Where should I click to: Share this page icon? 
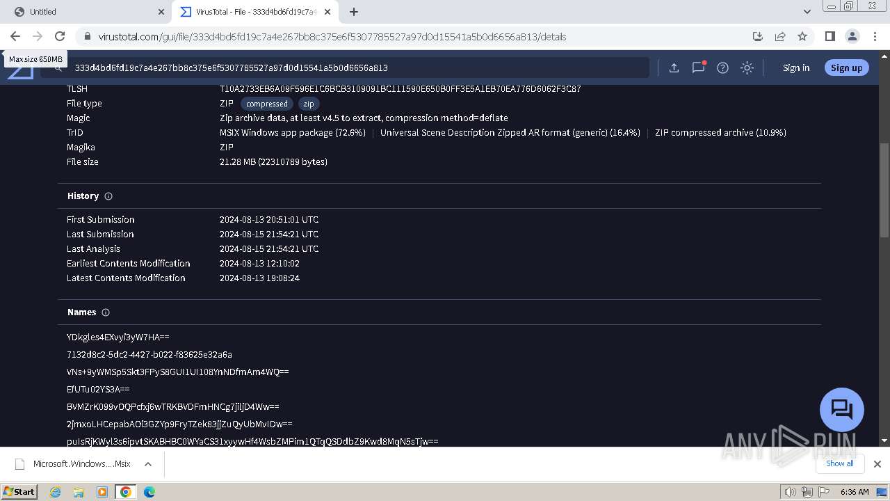(780, 36)
